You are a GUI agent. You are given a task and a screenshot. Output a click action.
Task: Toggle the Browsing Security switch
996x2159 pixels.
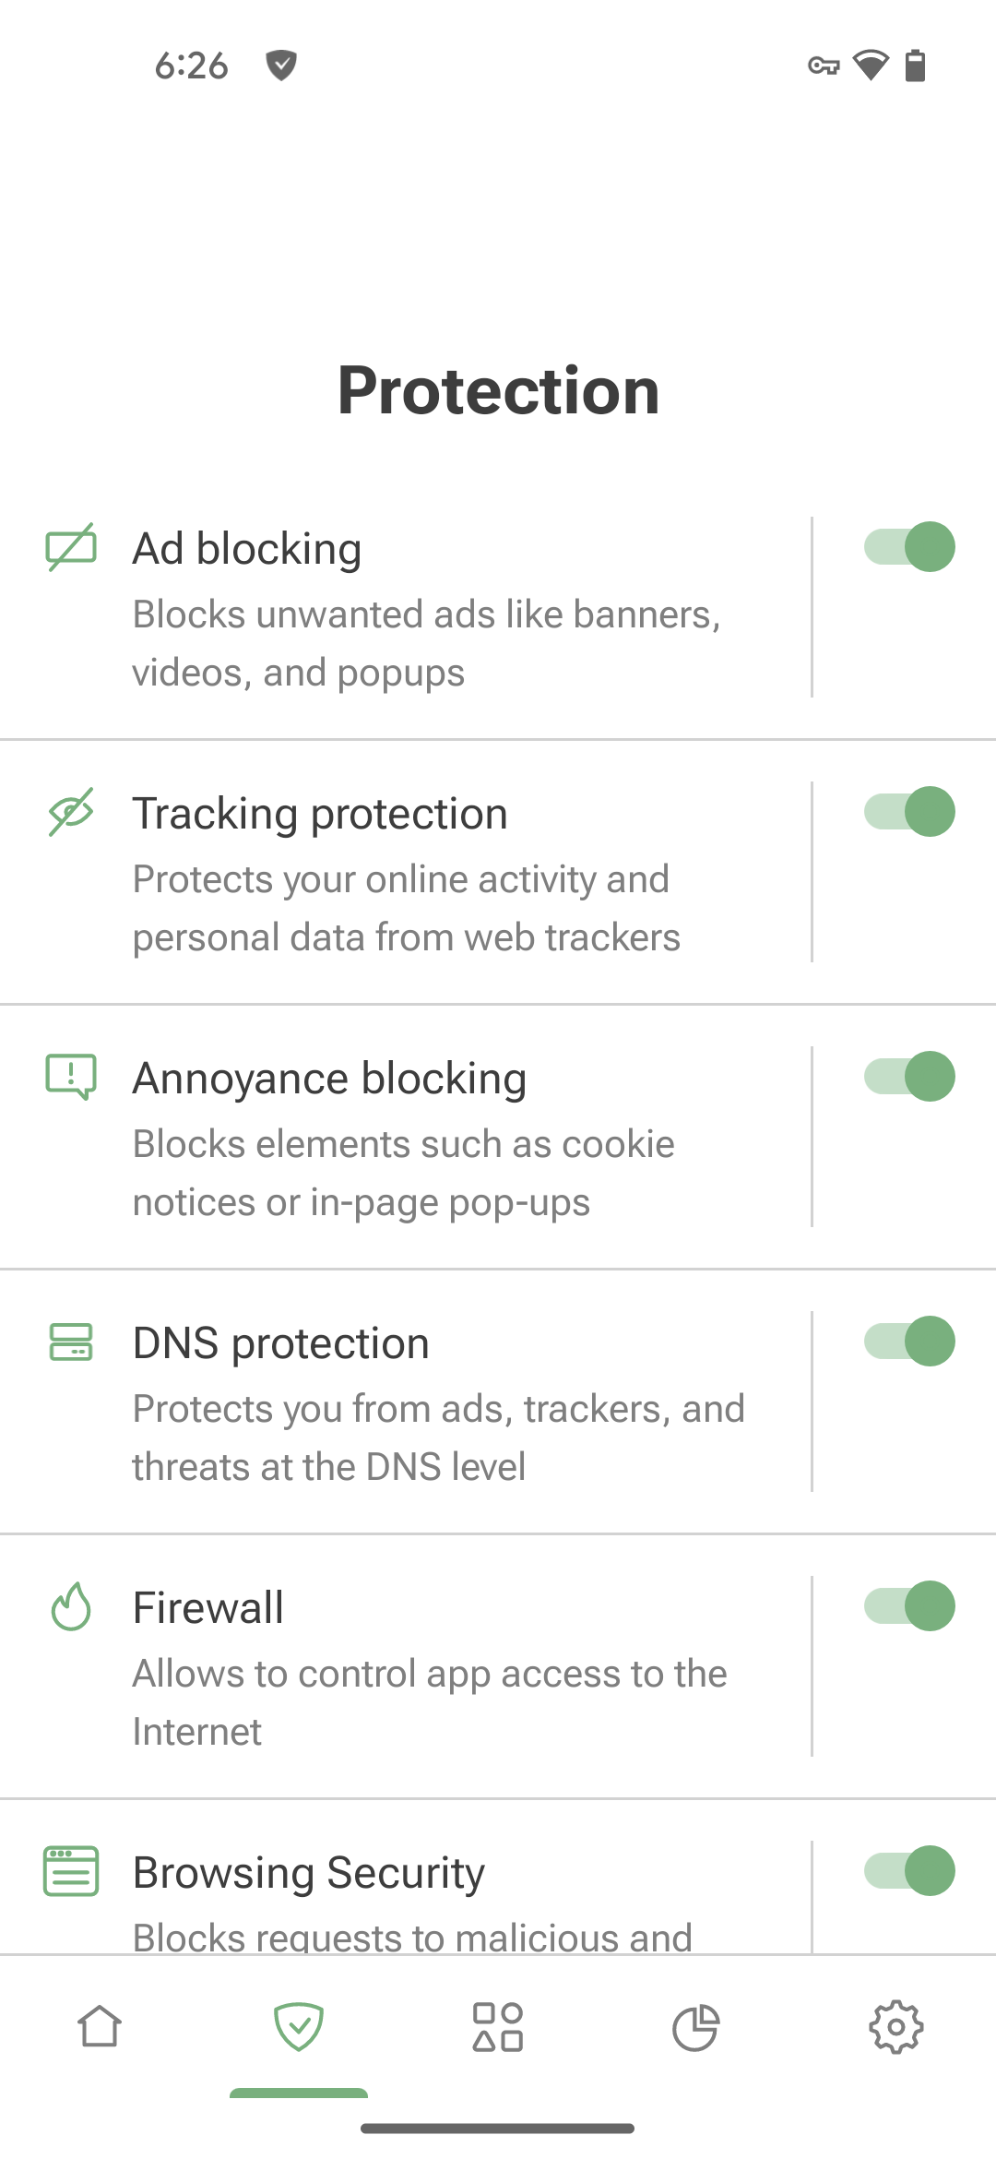(x=909, y=1871)
